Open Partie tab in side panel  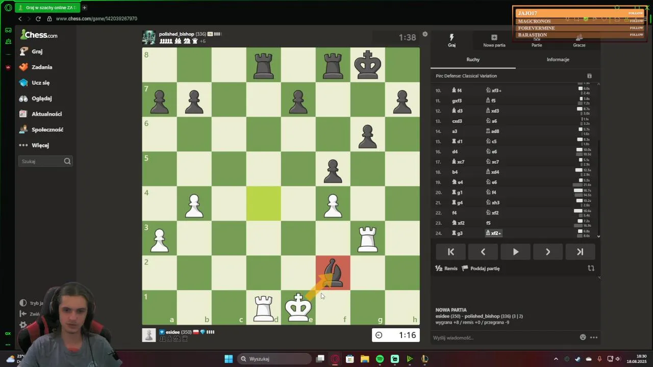coord(537,40)
